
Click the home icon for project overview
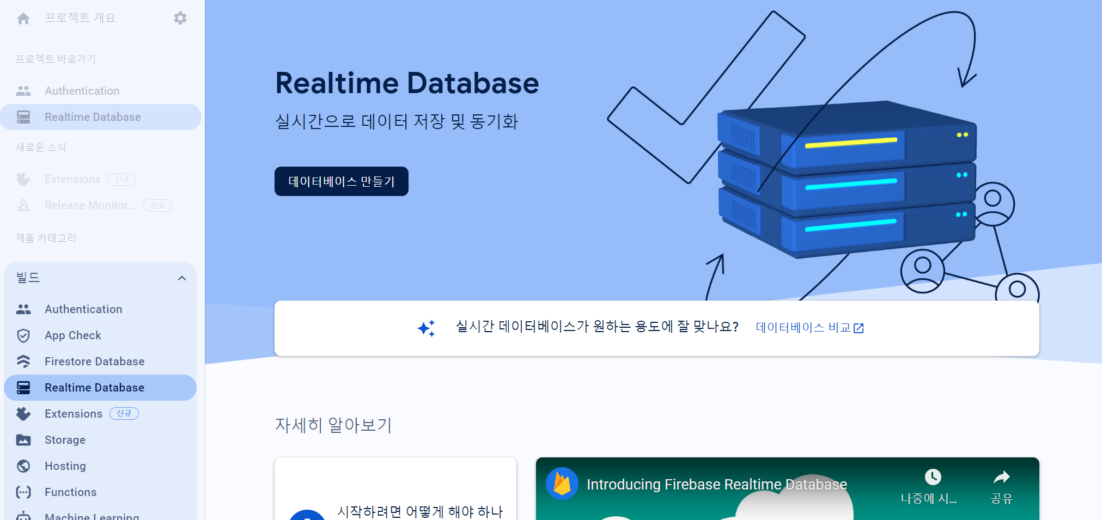23,19
